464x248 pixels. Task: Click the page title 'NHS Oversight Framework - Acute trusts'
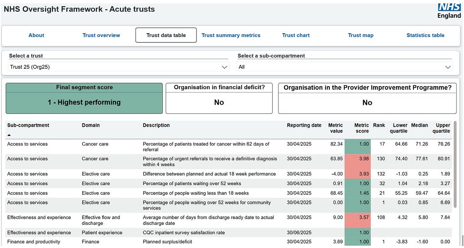pyautogui.click(x=79, y=9)
